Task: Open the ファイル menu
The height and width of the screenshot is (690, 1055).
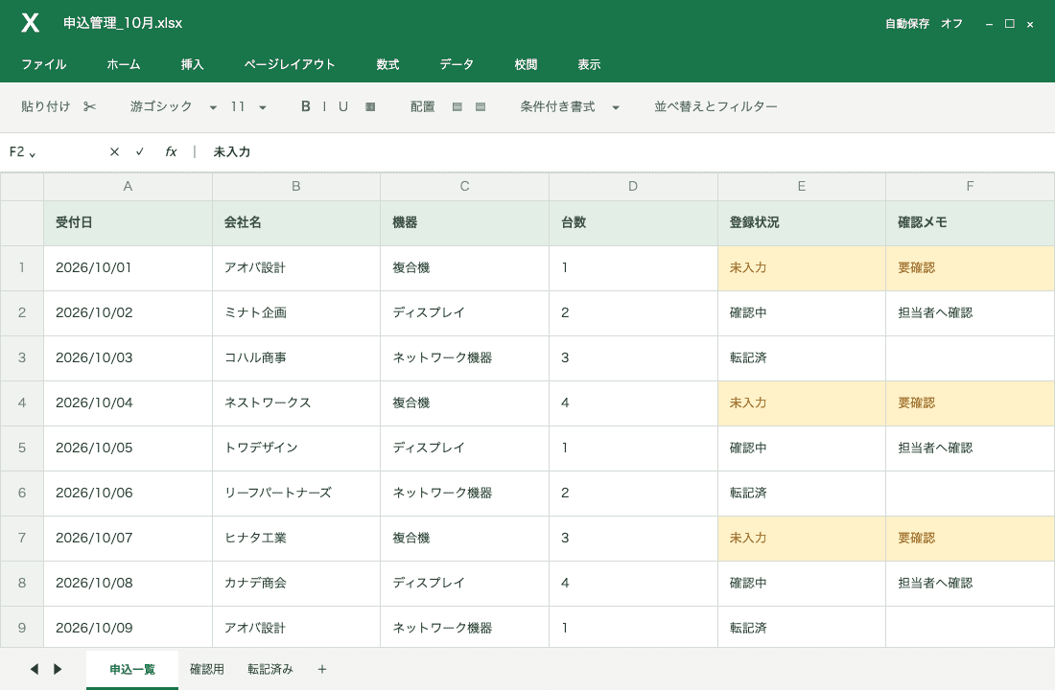Action: click(44, 64)
